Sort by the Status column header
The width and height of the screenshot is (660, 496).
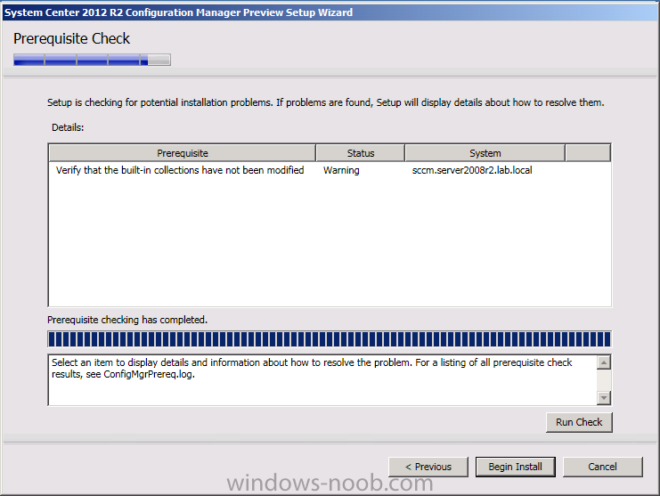(x=361, y=153)
